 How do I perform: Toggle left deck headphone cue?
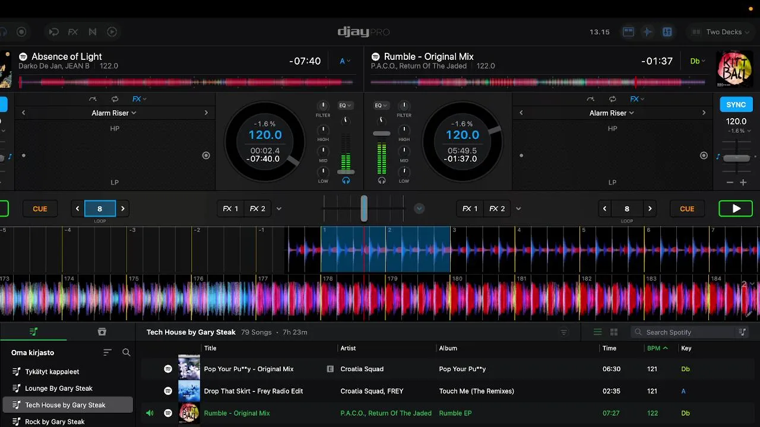pyautogui.click(x=346, y=180)
